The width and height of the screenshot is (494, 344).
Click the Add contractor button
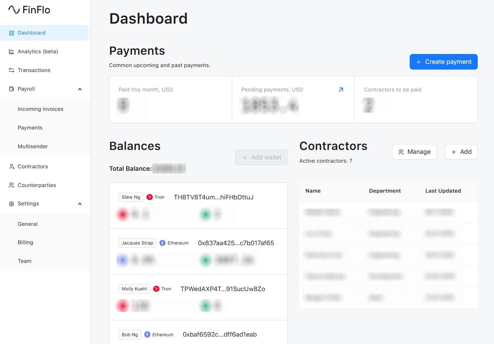pos(461,152)
